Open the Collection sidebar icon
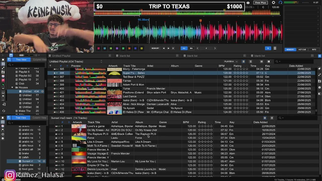This screenshot has height=181, width=322. [3, 60]
